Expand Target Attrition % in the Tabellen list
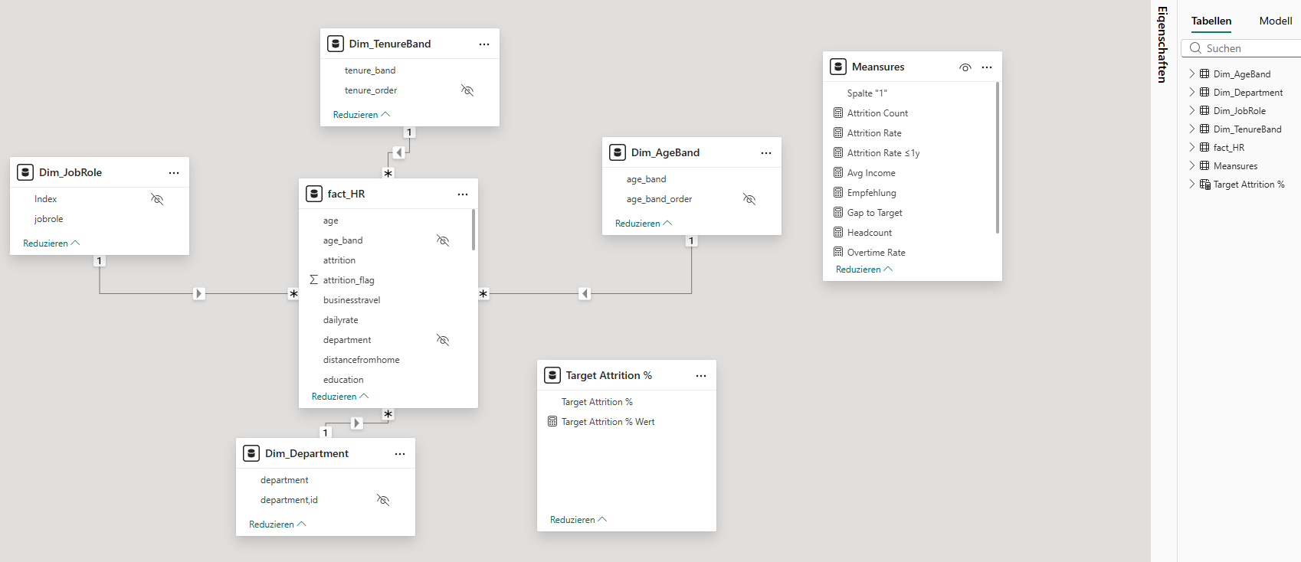Image resolution: width=1301 pixels, height=562 pixels. (x=1192, y=185)
